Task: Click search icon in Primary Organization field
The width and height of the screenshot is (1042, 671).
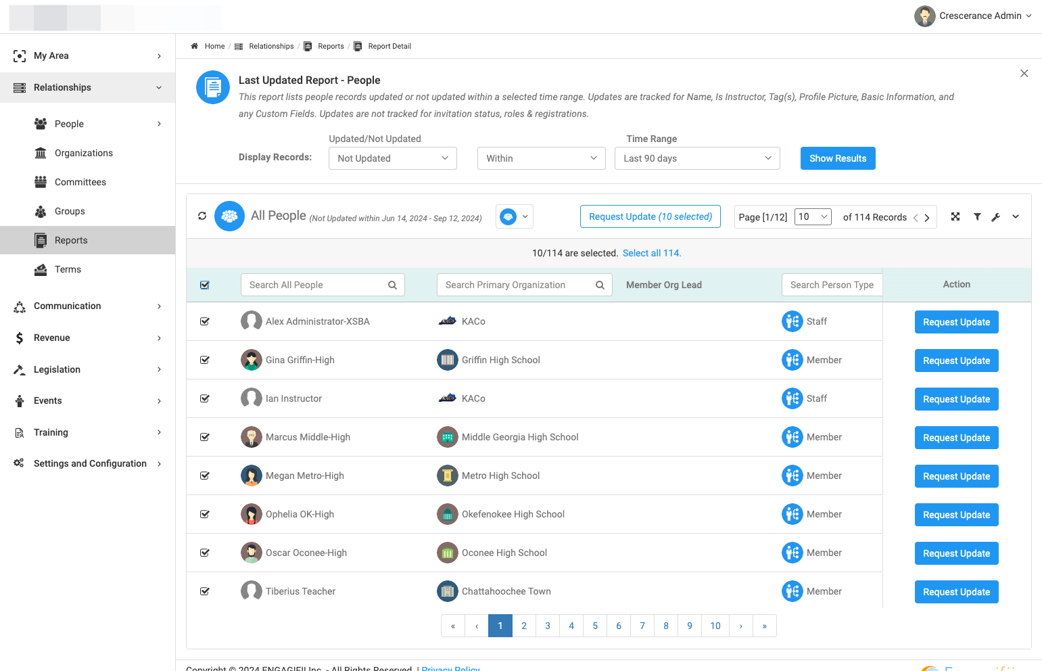Action: click(x=600, y=285)
